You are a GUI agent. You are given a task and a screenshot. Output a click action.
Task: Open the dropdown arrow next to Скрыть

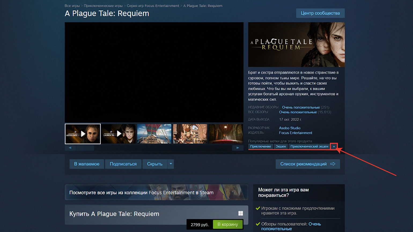pyautogui.click(x=171, y=164)
